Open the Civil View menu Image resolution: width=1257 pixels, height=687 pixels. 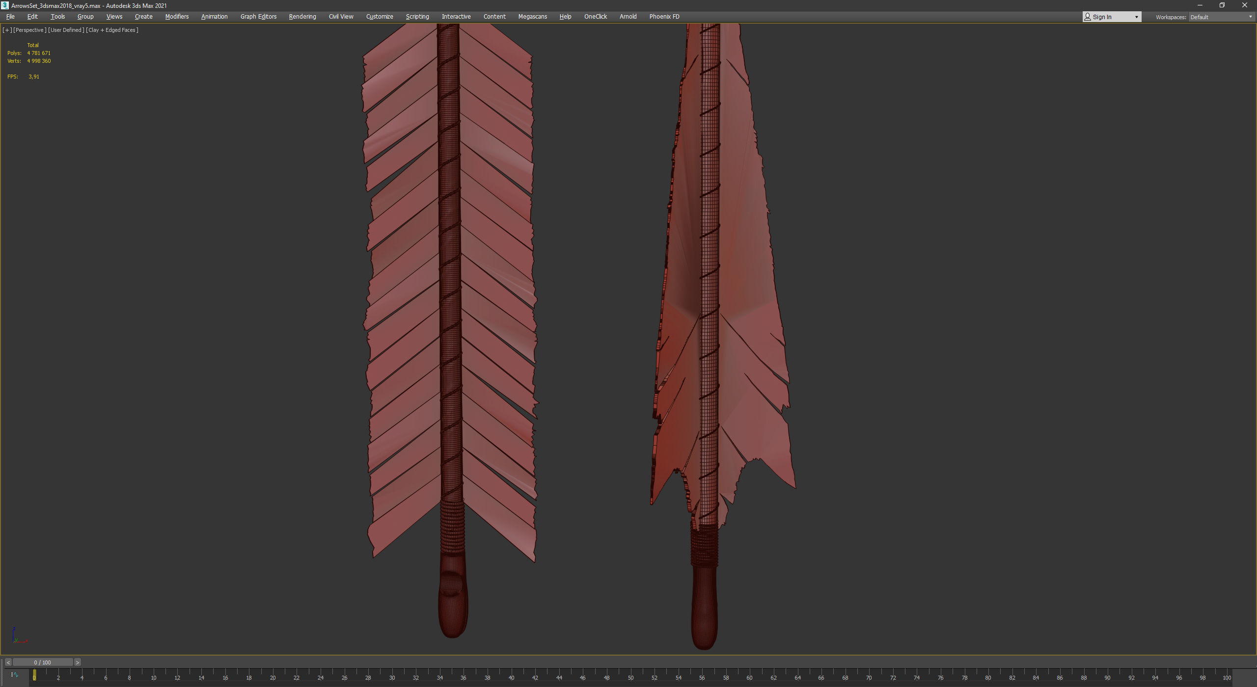(x=341, y=17)
